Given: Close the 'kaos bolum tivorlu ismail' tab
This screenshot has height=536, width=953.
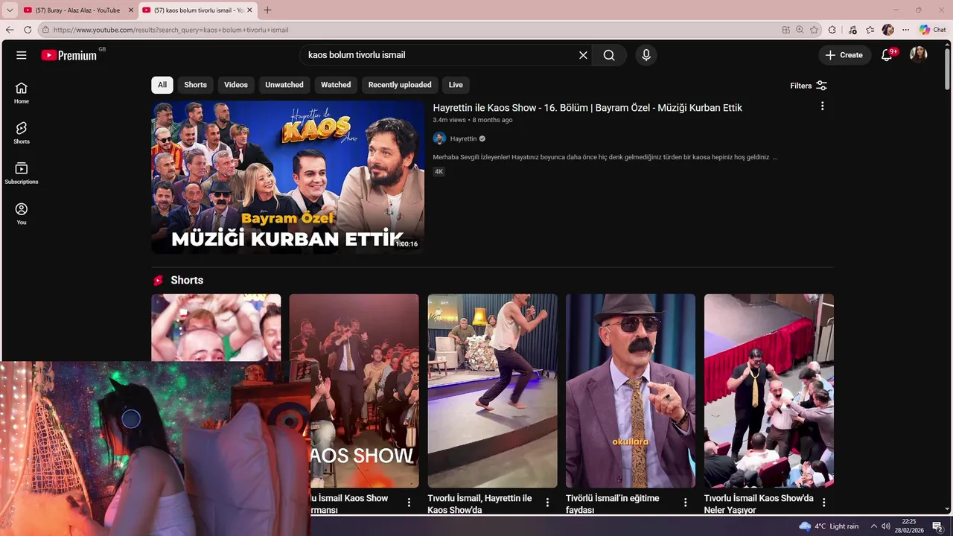Looking at the screenshot, I should click(x=249, y=10).
